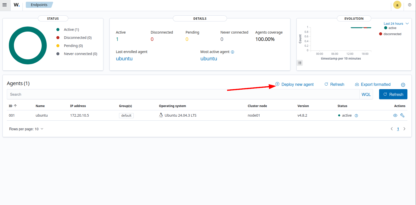
Task: Select the Endpoints breadcrumb tab
Action: (39, 5)
